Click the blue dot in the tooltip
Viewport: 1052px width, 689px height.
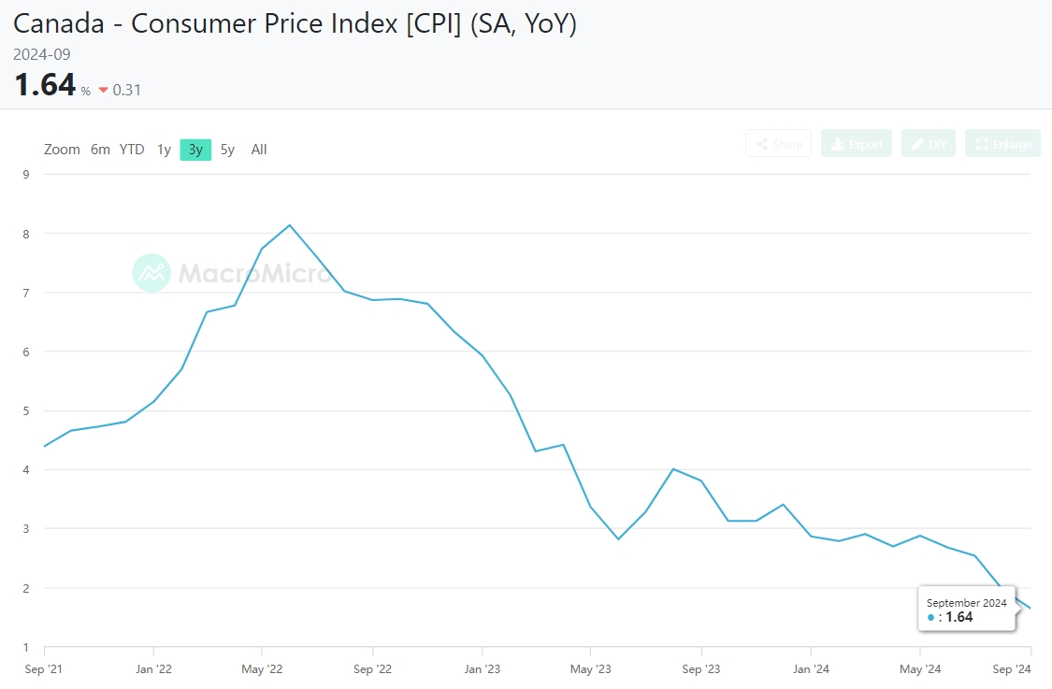pos(930,618)
